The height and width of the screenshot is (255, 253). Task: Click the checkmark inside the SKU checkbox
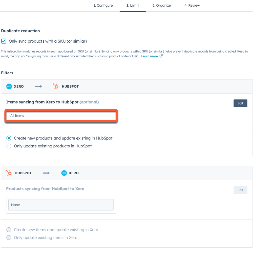(4, 41)
